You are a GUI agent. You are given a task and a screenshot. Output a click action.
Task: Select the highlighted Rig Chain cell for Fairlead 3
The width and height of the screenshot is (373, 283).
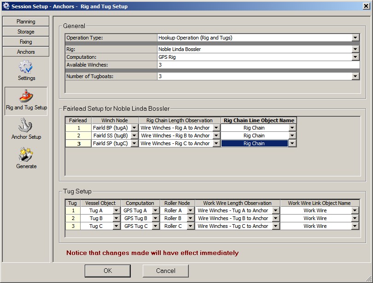(254, 144)
